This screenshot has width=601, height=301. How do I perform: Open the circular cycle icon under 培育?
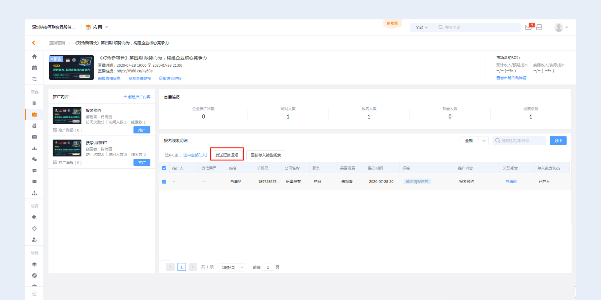click(x=34, y=228)
